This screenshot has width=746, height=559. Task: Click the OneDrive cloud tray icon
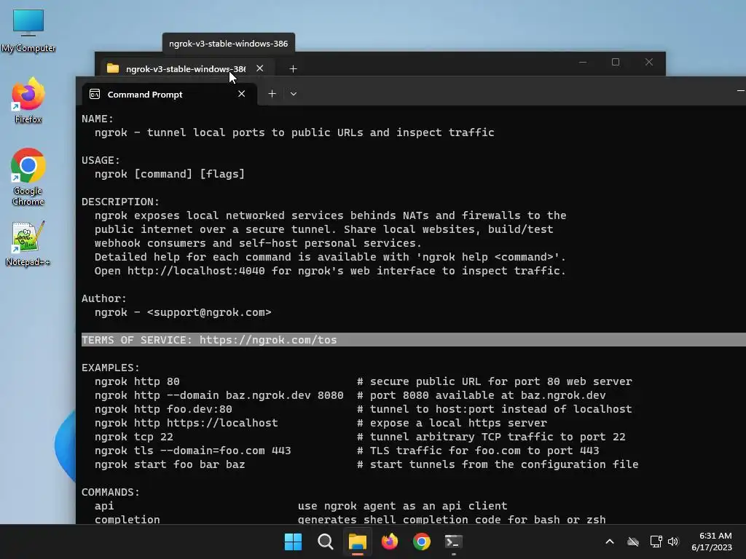pyautogui.click(x=633, y=542)
